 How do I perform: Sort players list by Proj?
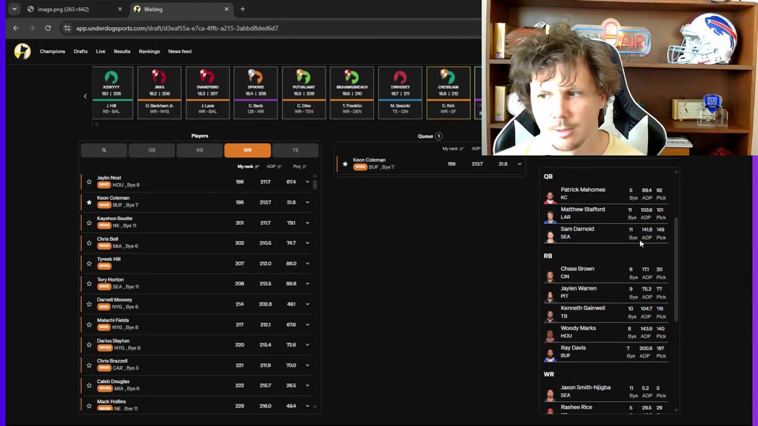coord(299,167)
